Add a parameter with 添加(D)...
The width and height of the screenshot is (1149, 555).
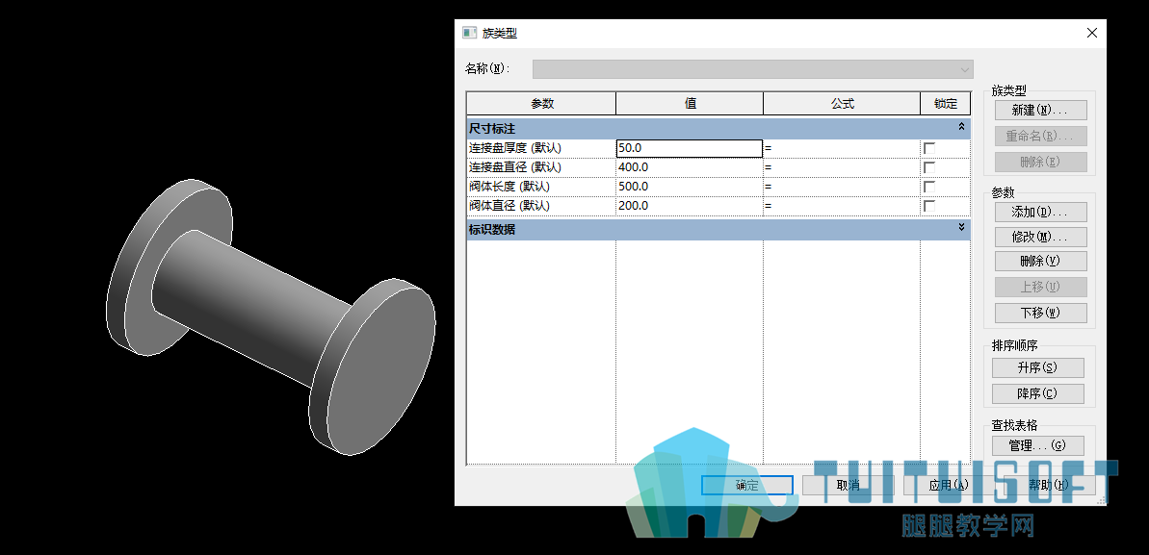1040,213
